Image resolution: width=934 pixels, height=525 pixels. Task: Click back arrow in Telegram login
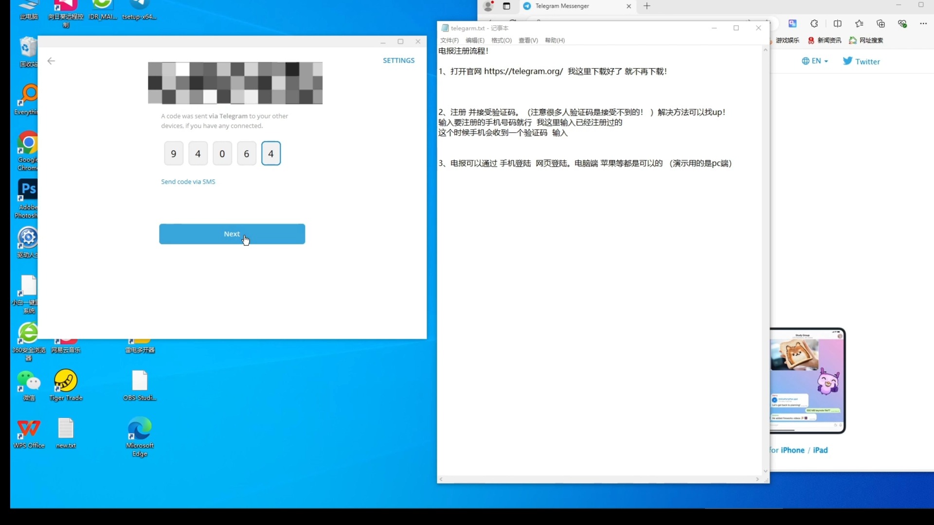point(51,61)
